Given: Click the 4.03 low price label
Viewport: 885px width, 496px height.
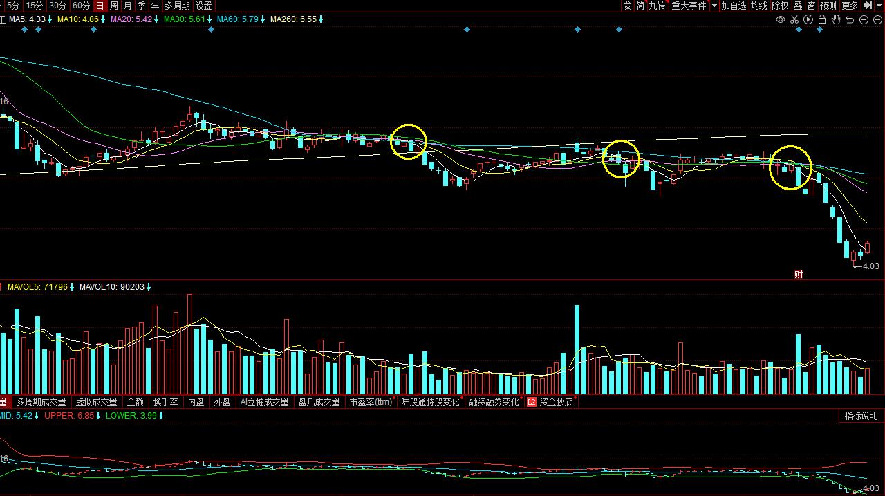Looking at the screenshot, I should [871, 266].
